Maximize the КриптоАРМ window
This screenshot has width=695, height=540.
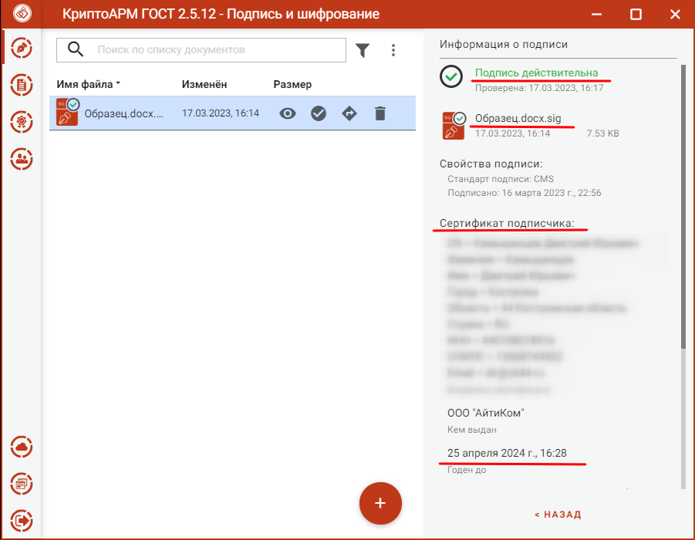[636, 14]
